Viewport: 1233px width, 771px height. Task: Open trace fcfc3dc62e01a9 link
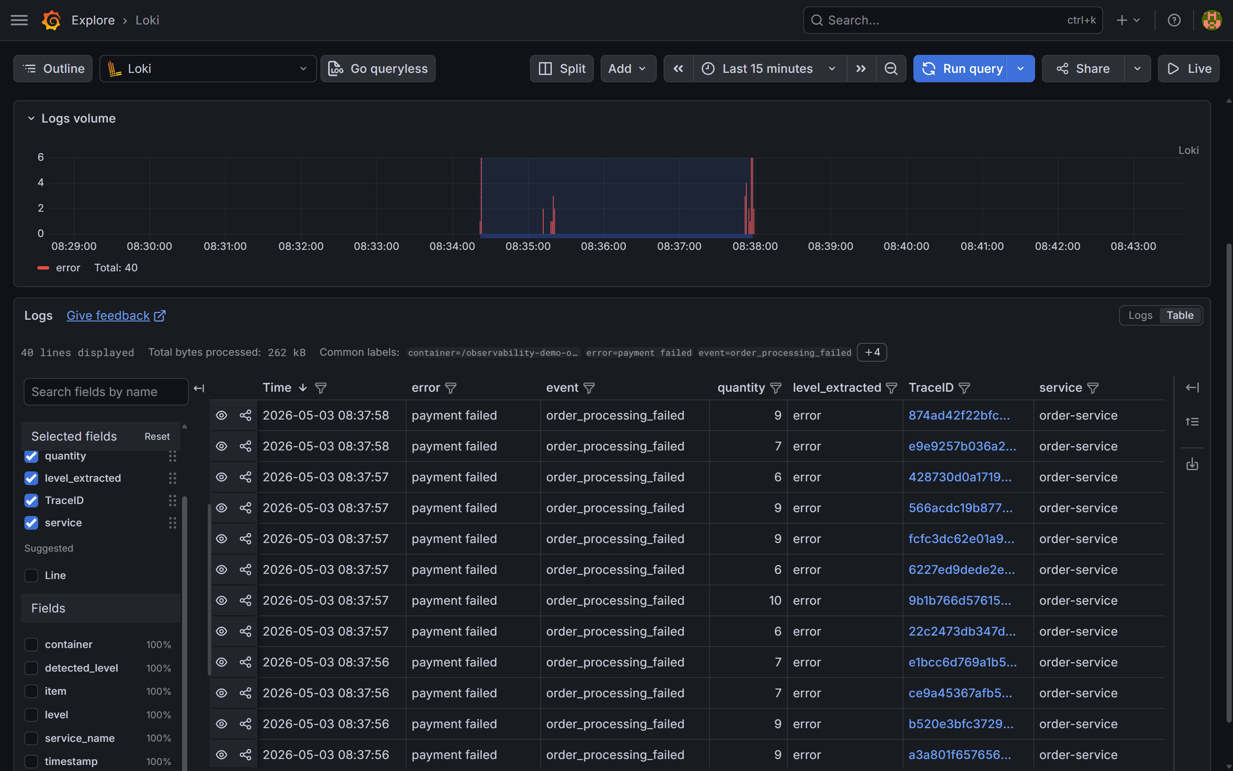coord(961,539)
